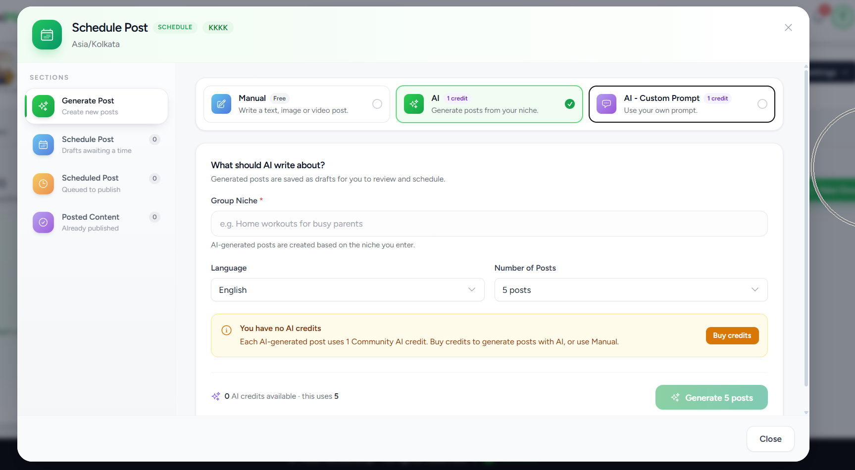Open the Generate Post section
855x470 pixels.
coord(97,106)
